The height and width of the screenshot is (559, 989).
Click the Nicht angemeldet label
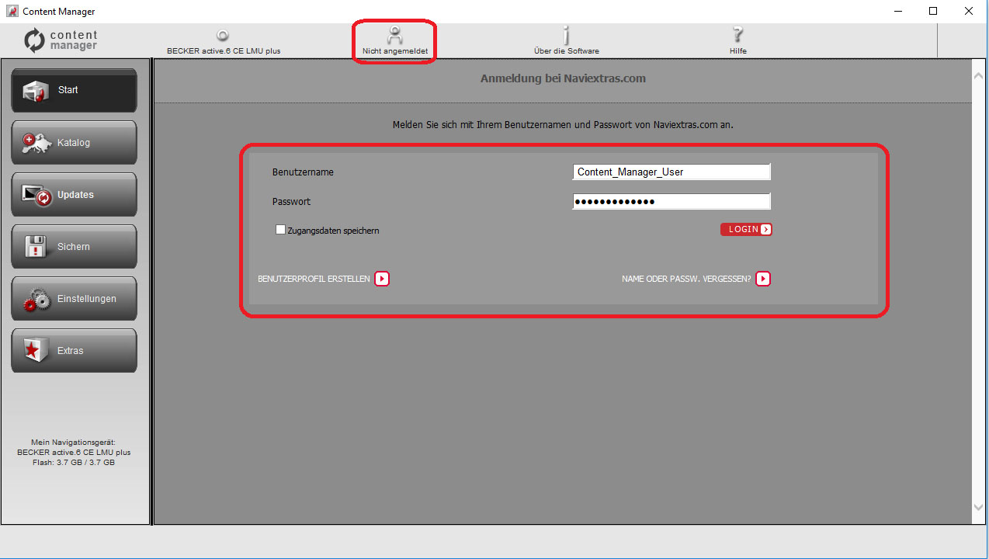tap(395, 51)
